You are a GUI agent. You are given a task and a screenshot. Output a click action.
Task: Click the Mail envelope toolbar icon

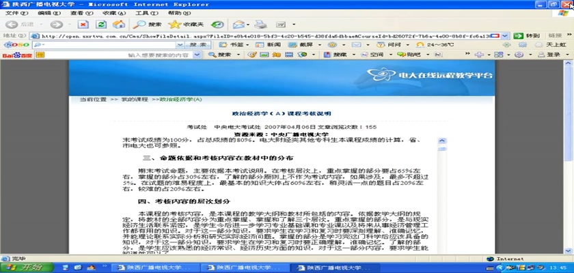point(238,25)
